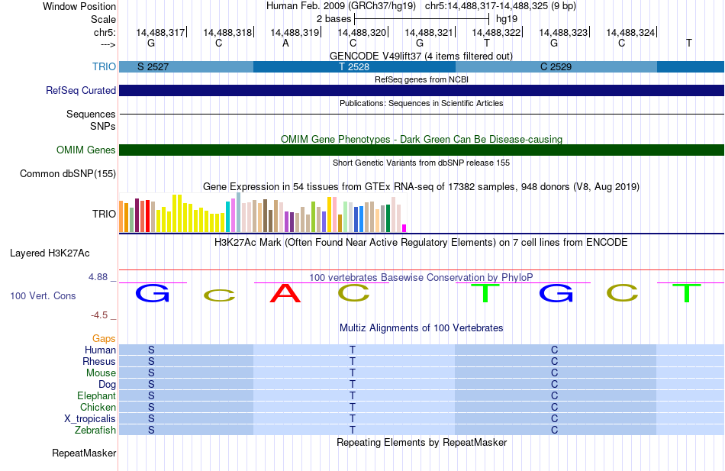Image resolution: width=725 pixels, height=471 pixels.
Task: Click the T amino acid in the Chicken row
Action: [x=353, y=407]
